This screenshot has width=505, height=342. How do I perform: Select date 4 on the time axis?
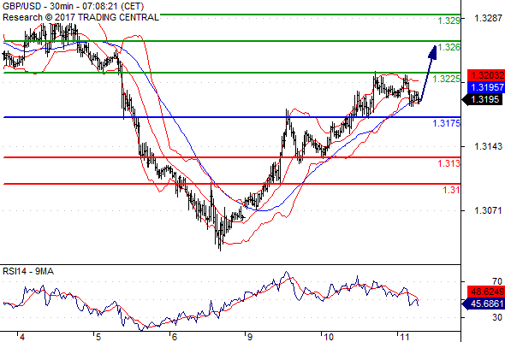pyautogui.click(x=21, y=337)
